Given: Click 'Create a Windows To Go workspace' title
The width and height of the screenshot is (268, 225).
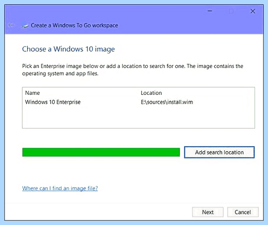Looking at the screenshot, I should (x=74, y=25).
